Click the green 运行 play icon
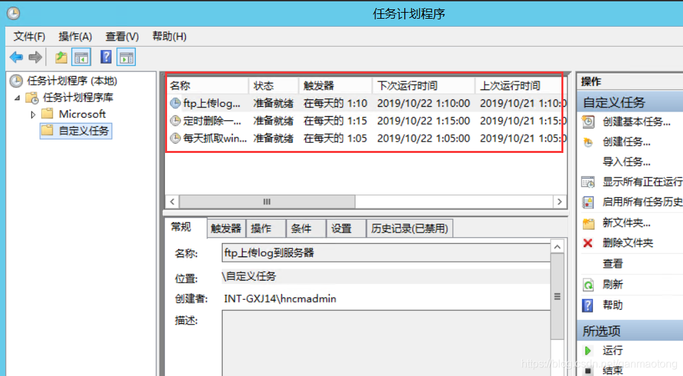683x376 pixels. coord(587,351)
